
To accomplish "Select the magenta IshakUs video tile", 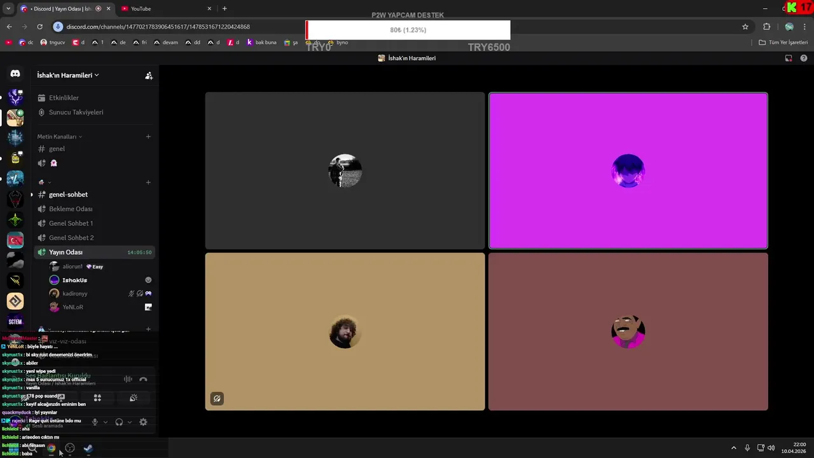I will (628, 170).
